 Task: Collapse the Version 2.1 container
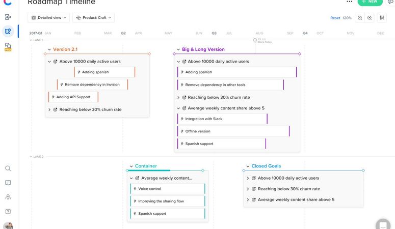49,49
